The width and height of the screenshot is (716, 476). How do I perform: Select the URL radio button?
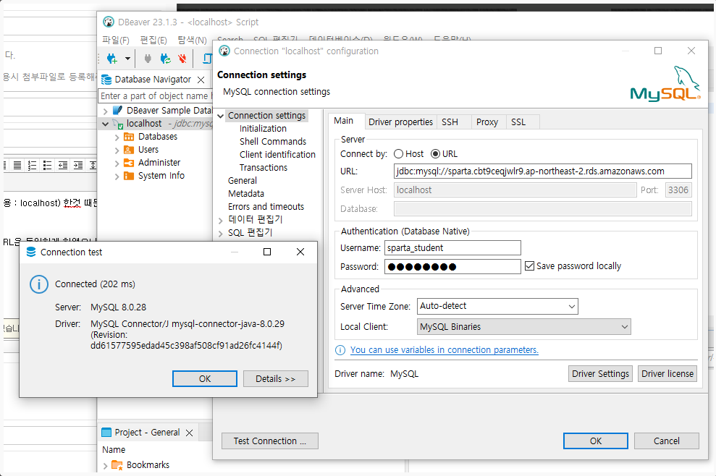coord(436,154)
